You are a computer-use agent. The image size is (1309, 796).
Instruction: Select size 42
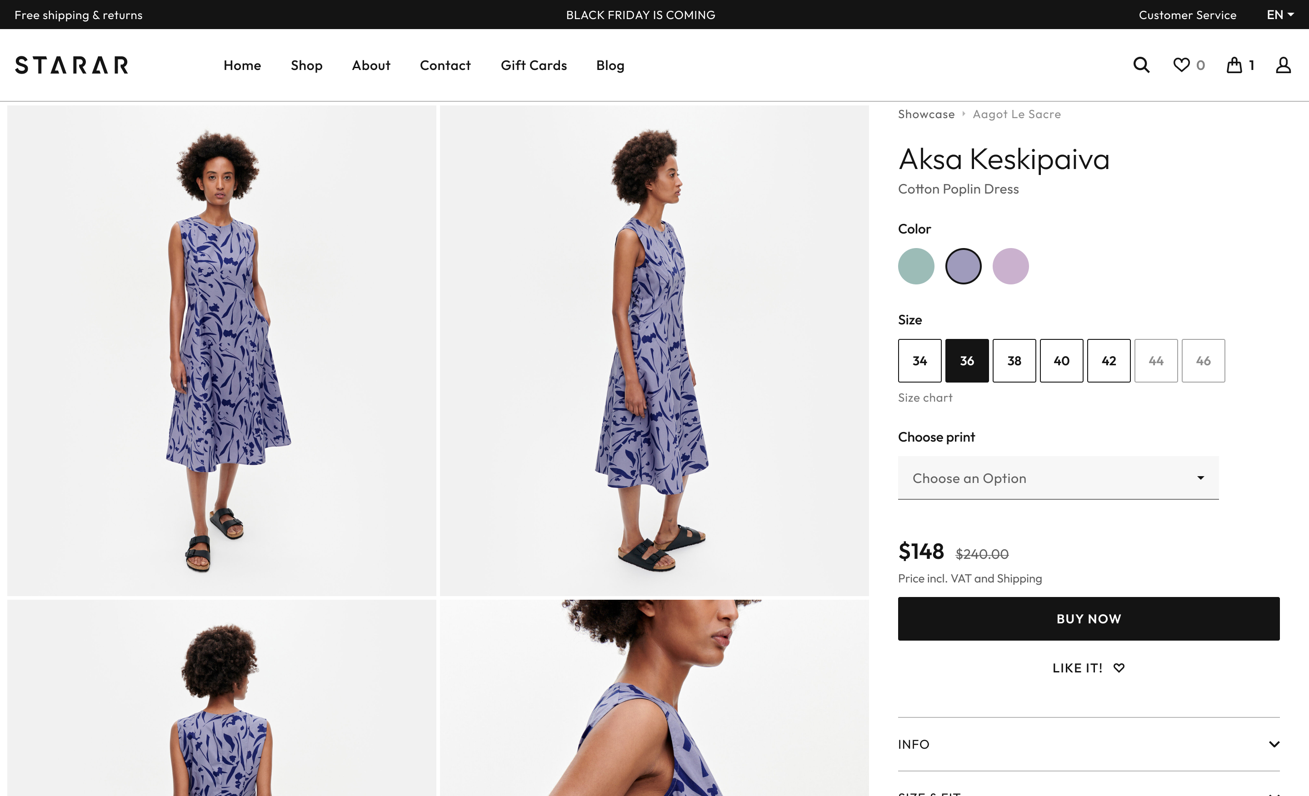[1109, 361]
